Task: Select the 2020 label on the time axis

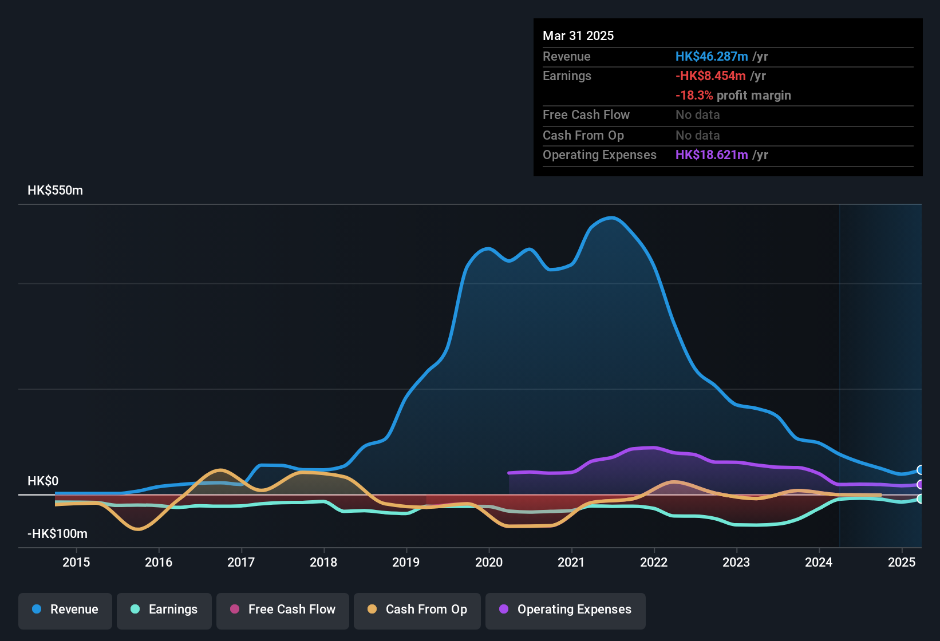Action: click(488, 563)
